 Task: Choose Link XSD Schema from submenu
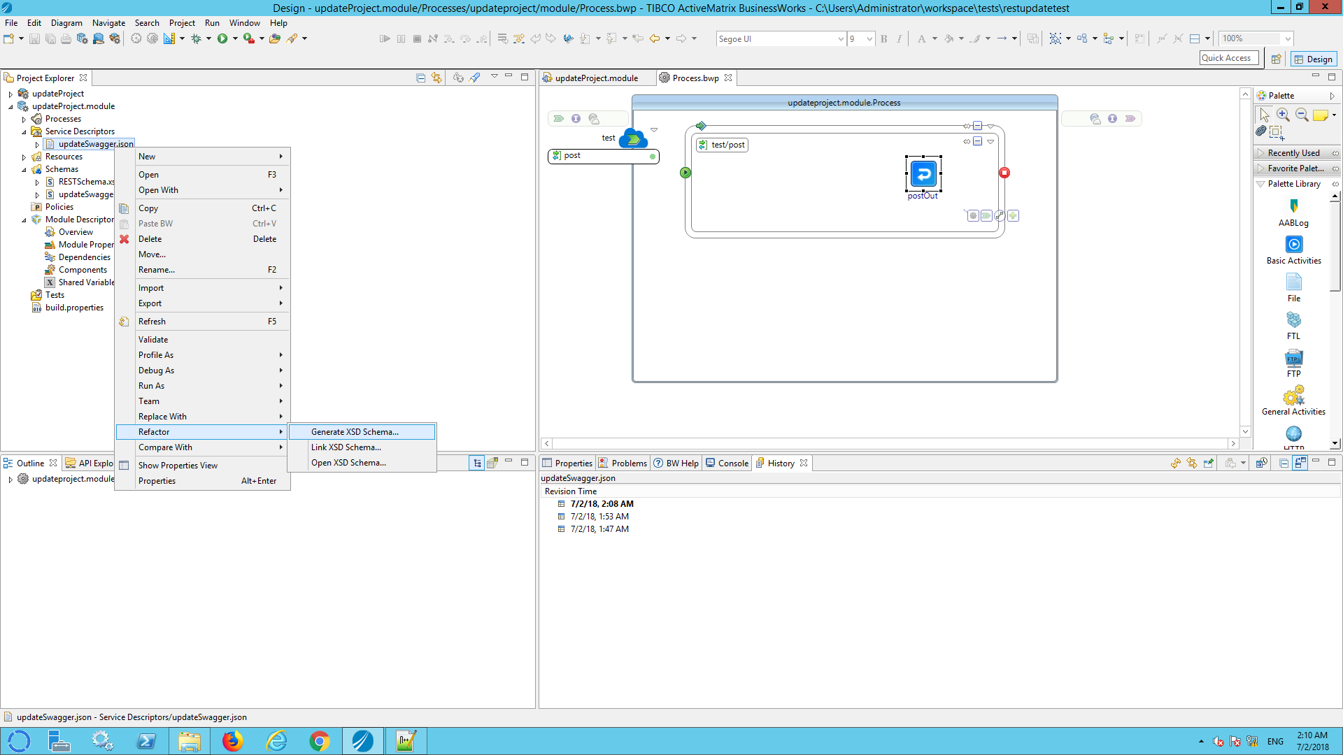[x=362, y=447]
